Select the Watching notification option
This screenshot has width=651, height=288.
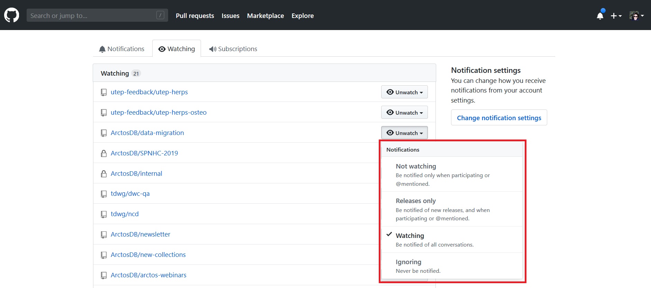tap(452, 240)
